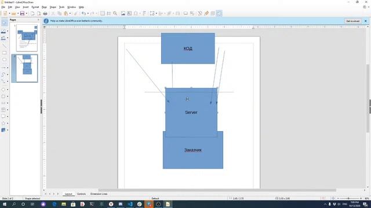This screenshot has width=371, height=208.
Task: Click the Fit page status bar icon
Action: [333, 199]
